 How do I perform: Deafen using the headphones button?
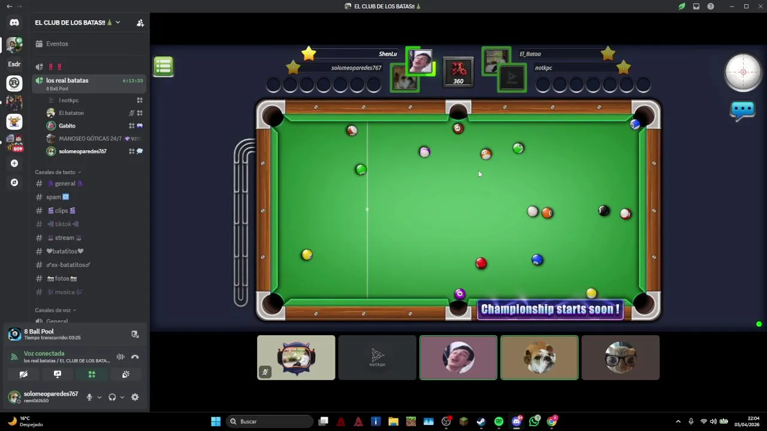click(x=112, y=397)
